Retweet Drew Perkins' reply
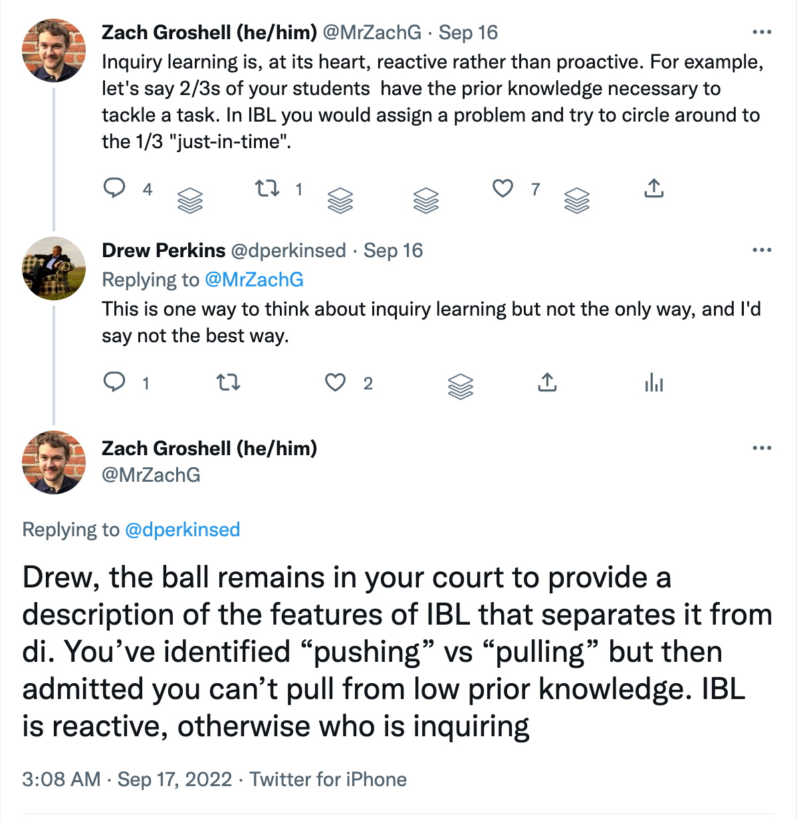This screenshot has width=799, height=820. pyautogui.click(x=229, y=382)
